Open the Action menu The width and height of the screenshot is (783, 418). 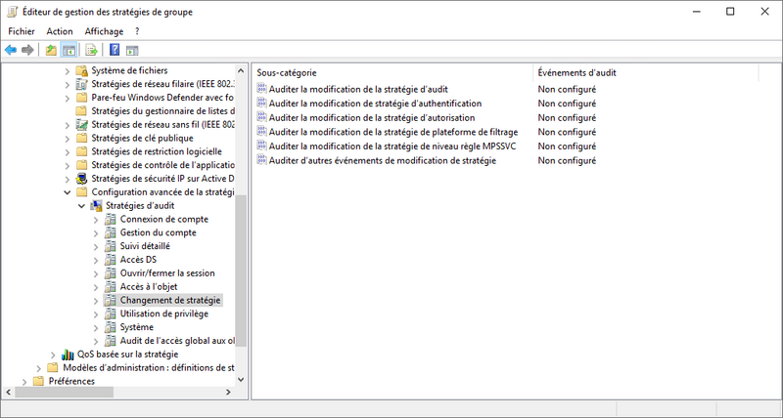[x=60, y=31]
